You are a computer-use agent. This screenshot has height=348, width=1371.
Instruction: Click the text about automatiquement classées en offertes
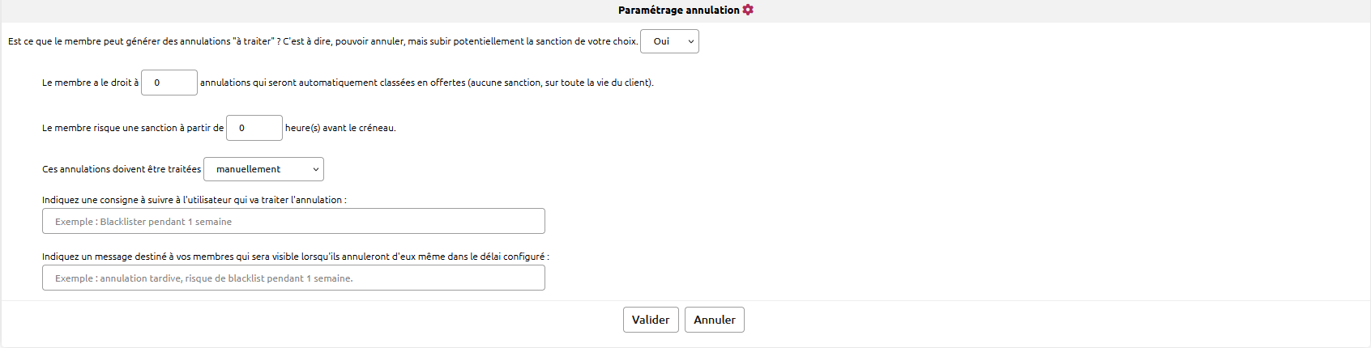[x=426, y=83]
